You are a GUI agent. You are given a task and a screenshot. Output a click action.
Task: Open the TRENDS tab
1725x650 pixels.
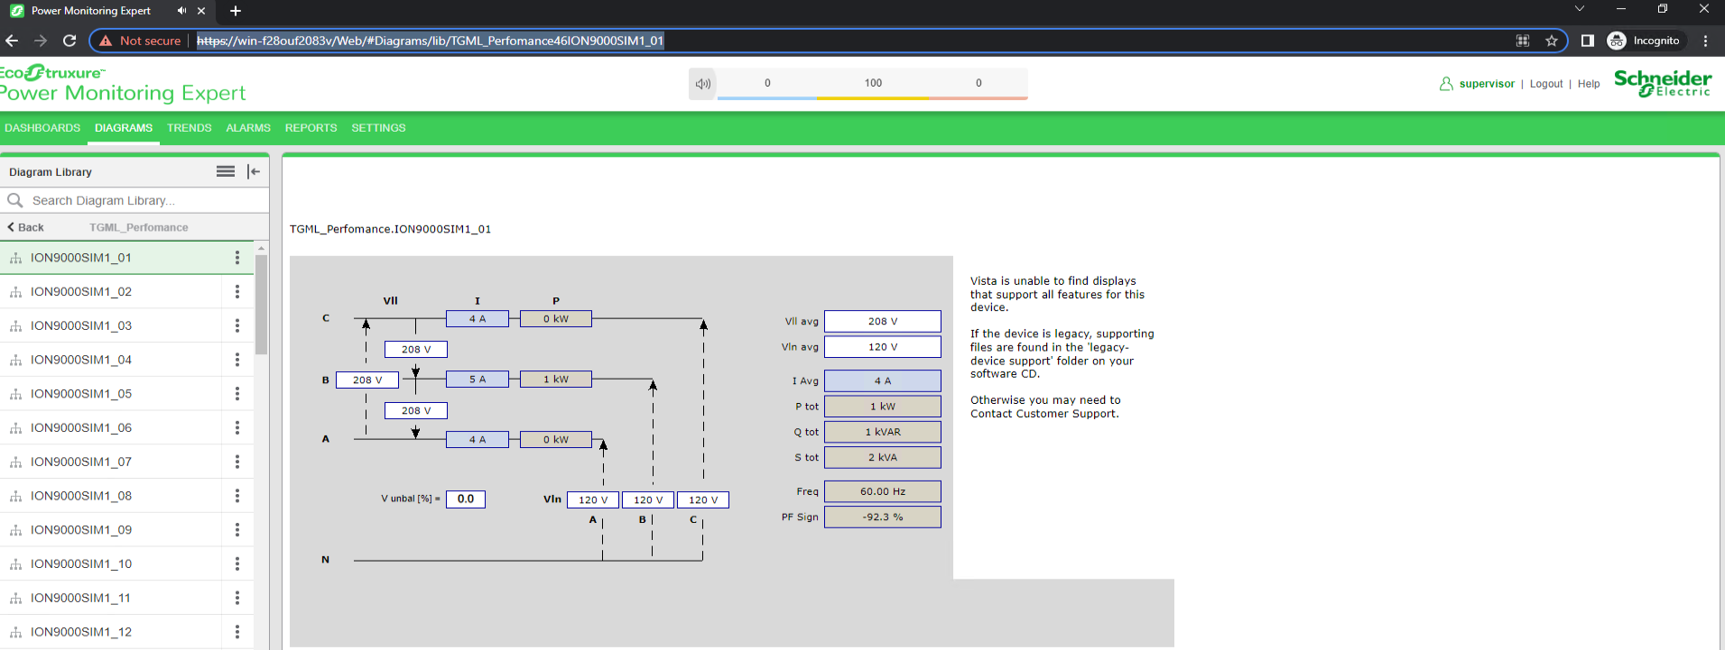click(x=190, y=128)
